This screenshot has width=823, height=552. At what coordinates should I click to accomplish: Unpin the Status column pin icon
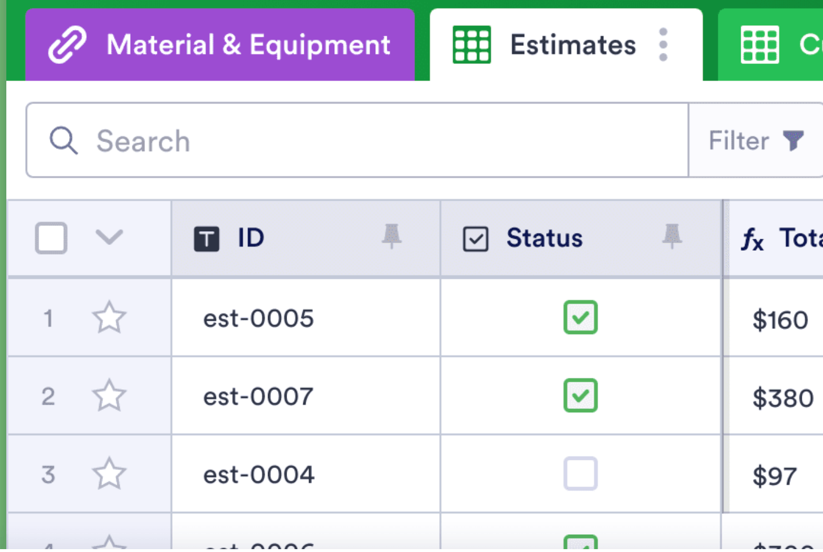coord(672,236)
